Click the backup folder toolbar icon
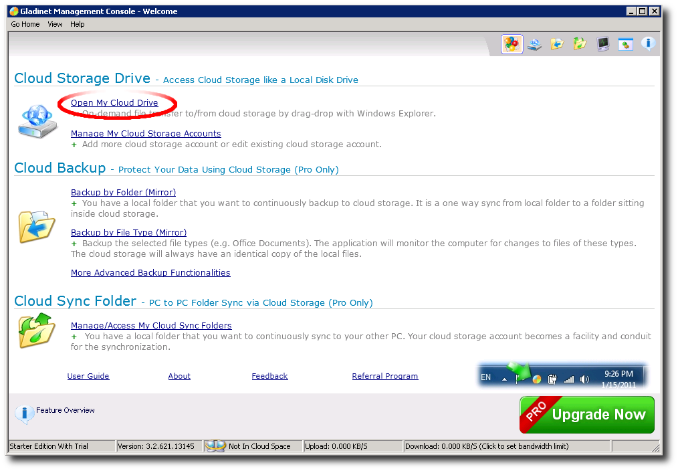The image size is (678, 471). coord(557,44)
